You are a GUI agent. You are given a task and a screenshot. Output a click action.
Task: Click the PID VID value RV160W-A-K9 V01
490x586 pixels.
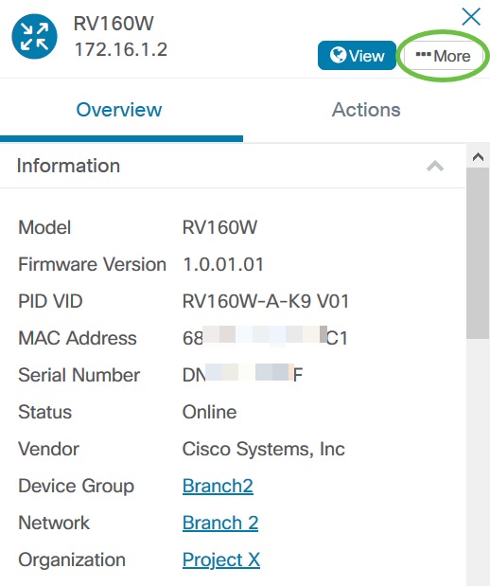[x=266, y=301]
